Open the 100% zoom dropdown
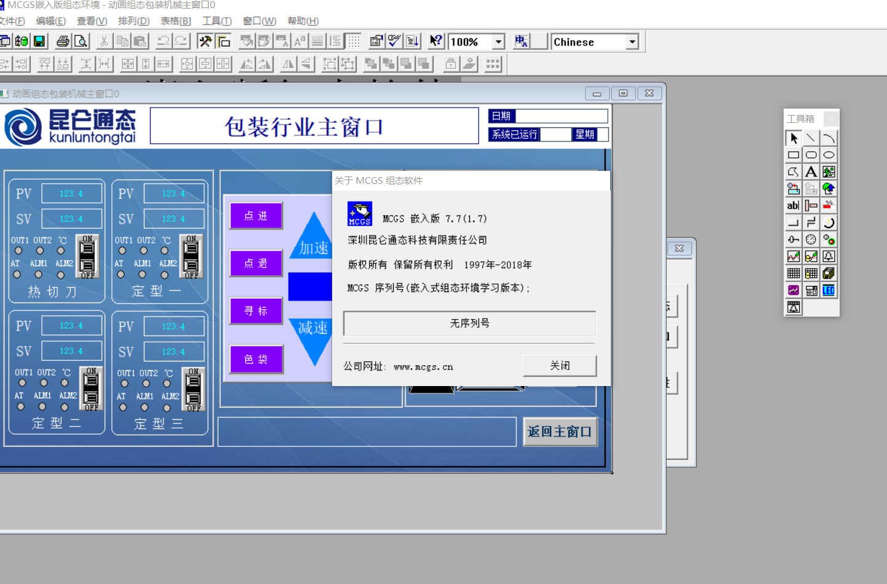This screenshot has width=887, height=584. click(x=499, y=42)
